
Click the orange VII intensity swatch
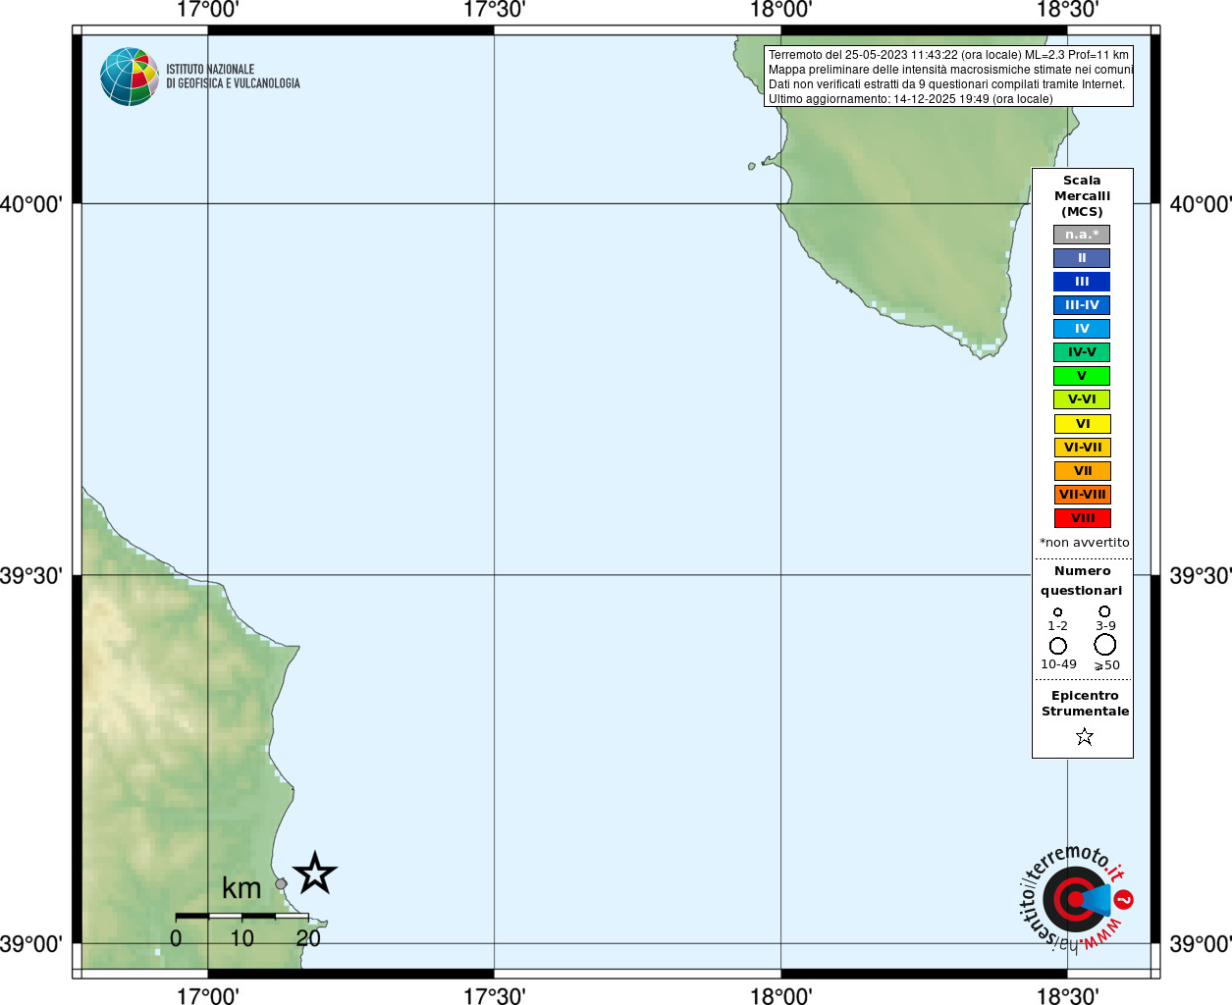tap(1083, 471)
